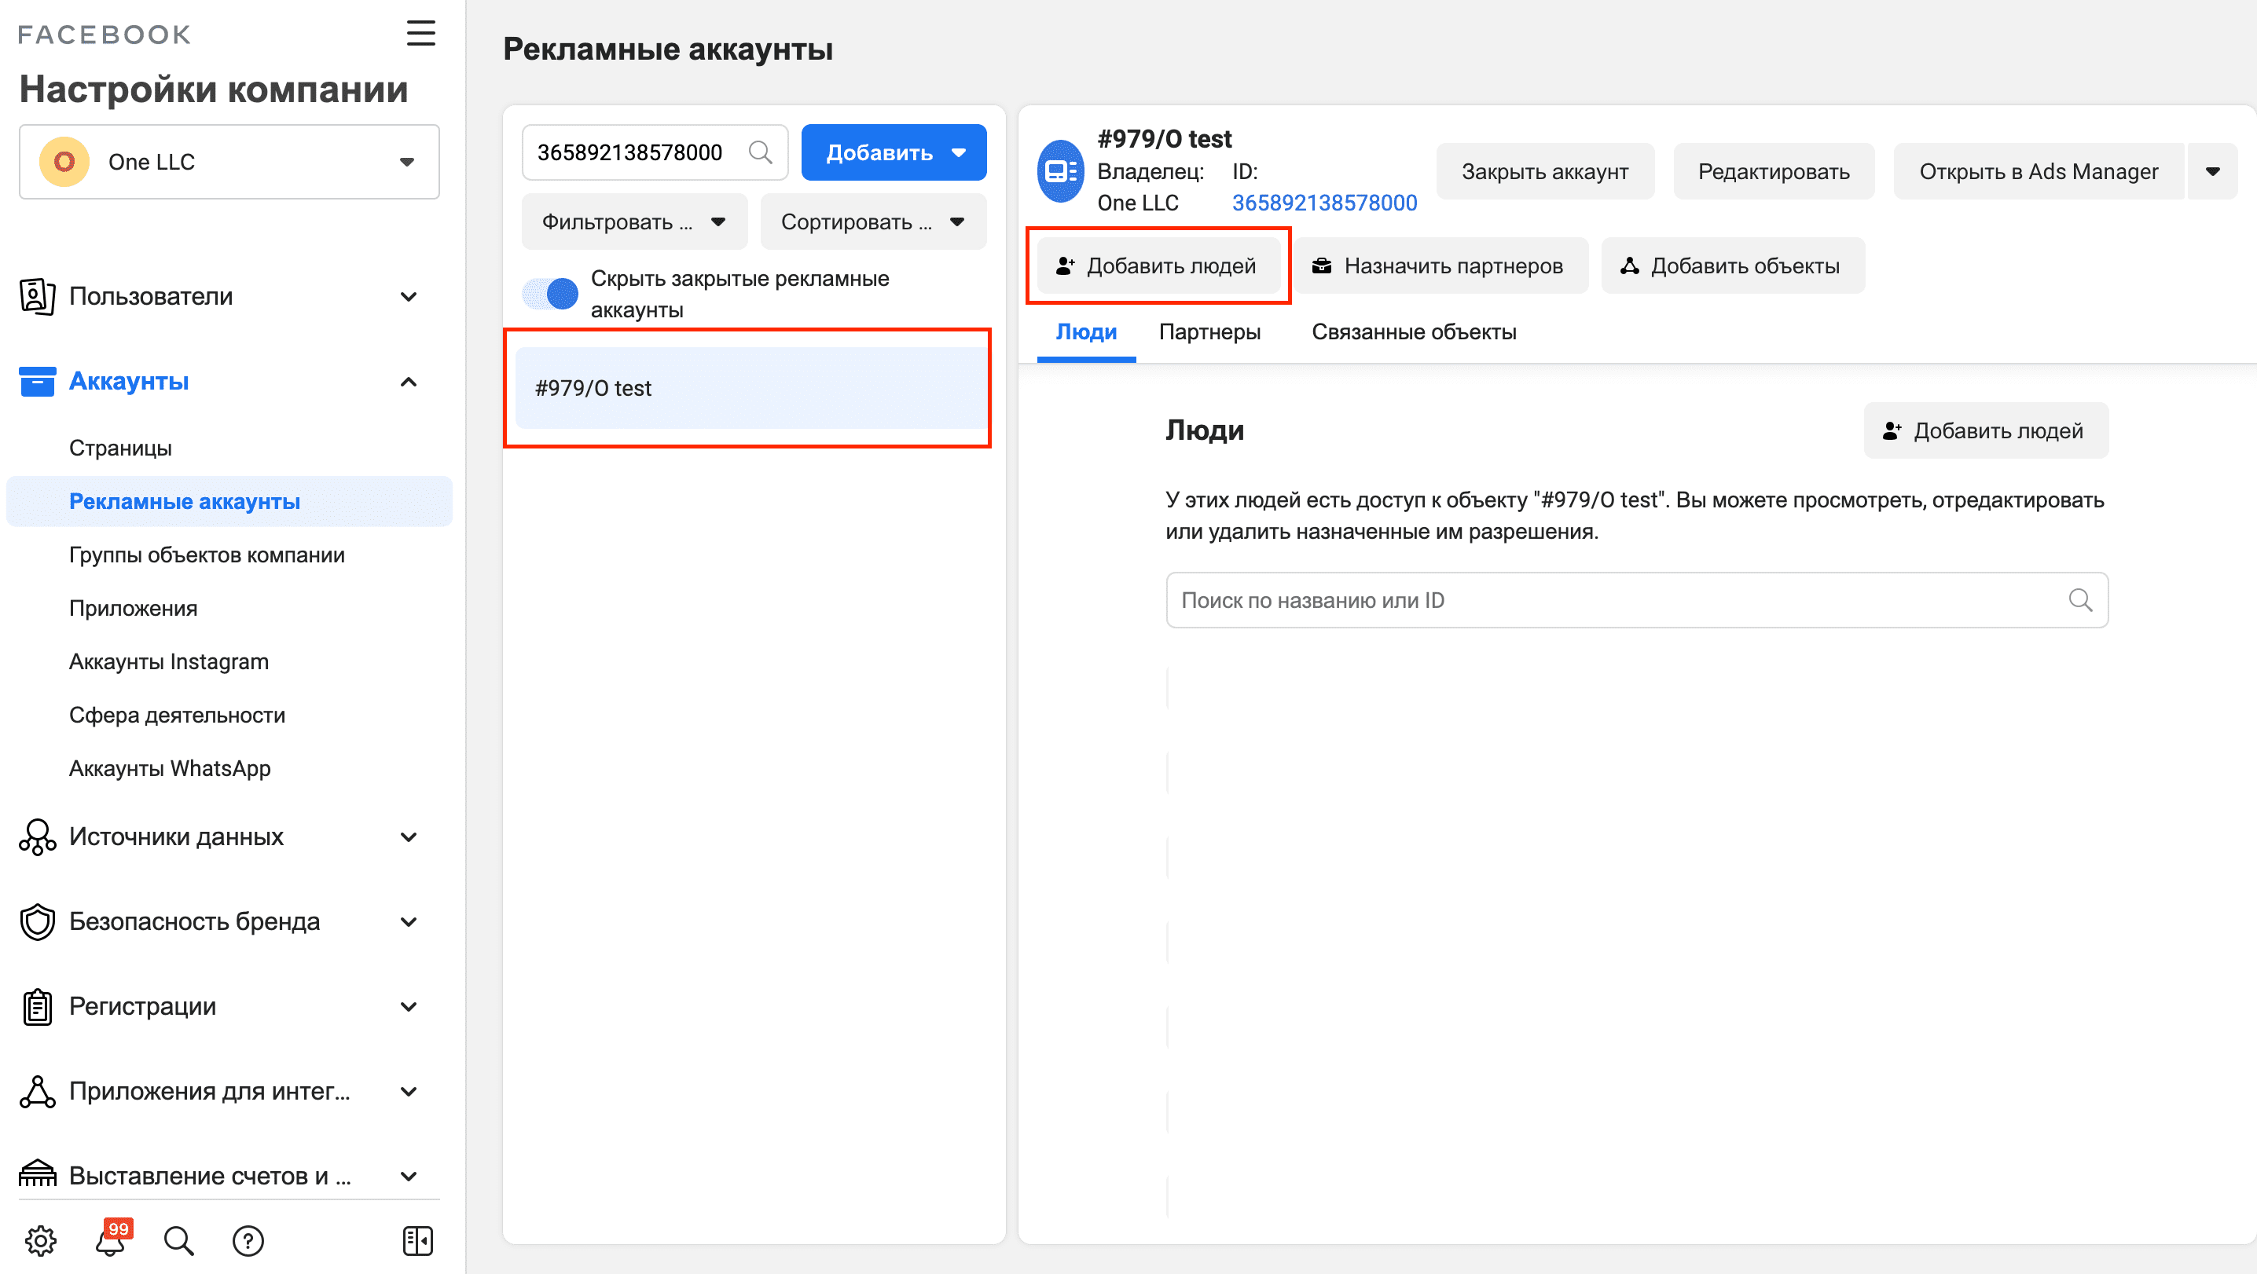Click the ad account avatar icon
Image resolution: width=2257 pixels, height=1274 pixels.
pyautogui.click(x=1060, y=170)
